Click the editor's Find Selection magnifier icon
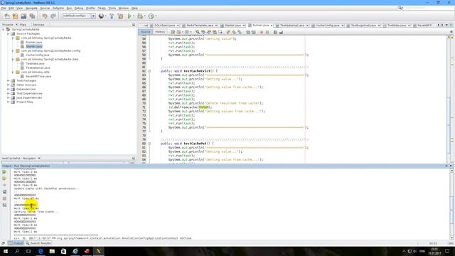Screen dimensions: 455x256 coord(198,32)
